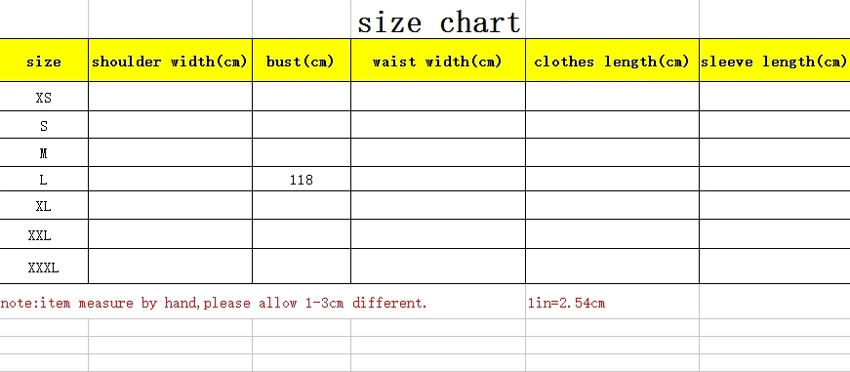The width and height of the screenshot is (850, 372).
Task: Click the bust(cm) header cell
Action: (x=302, y=61)
